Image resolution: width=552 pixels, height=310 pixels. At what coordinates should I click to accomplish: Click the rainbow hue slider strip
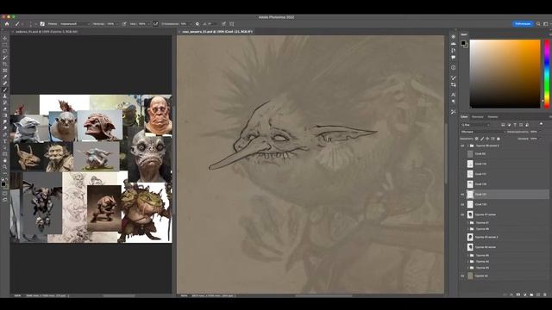547,74
